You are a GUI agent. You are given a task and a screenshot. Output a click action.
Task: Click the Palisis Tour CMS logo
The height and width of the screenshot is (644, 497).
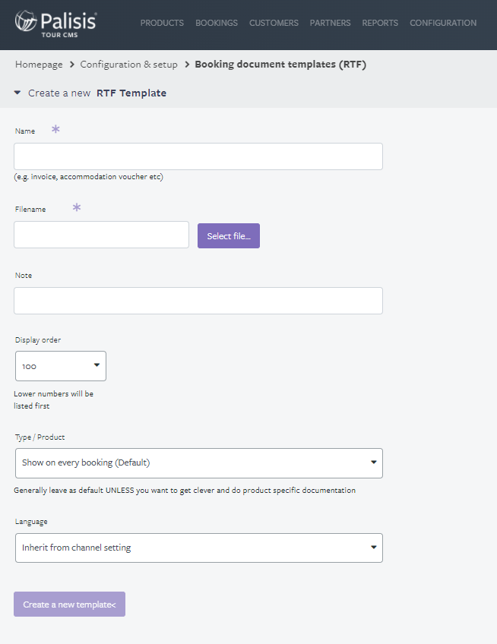(x=56, y=24)
